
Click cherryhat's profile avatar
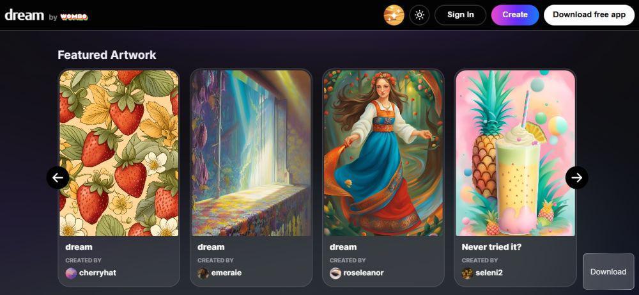pyautogui.click(x=71, y=273)
